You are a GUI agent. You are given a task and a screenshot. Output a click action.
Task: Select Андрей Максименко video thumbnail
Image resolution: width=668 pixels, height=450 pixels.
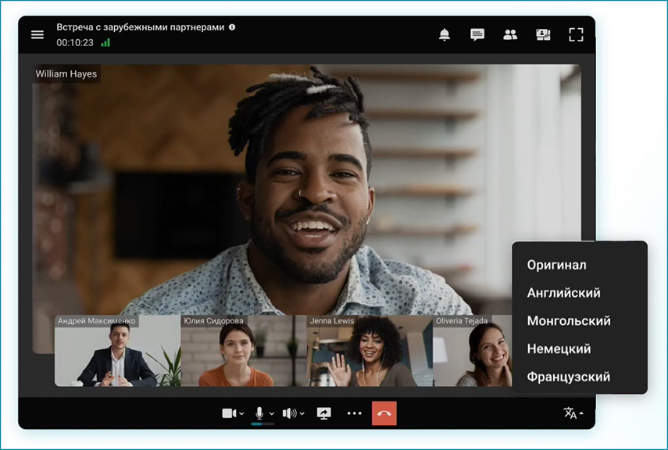(117, 351)
